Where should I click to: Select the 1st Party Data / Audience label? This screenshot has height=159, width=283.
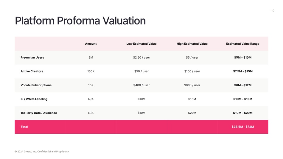pos(39,113)
